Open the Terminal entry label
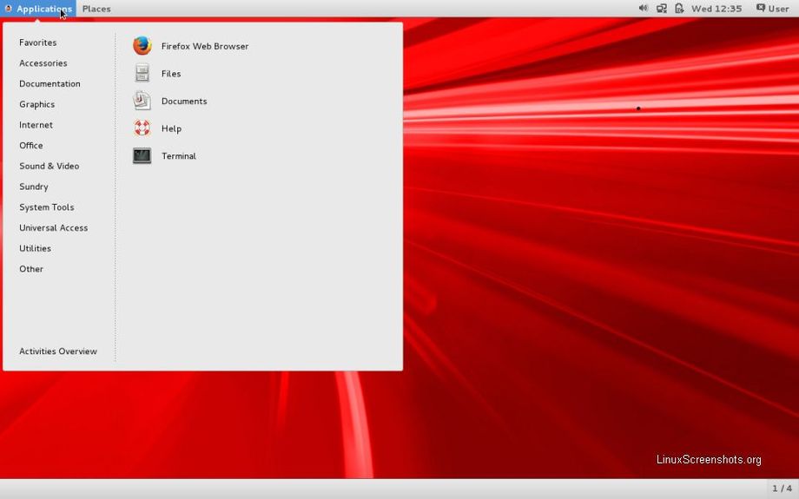Viewport: 799px width, 499px height. (178, 156)
